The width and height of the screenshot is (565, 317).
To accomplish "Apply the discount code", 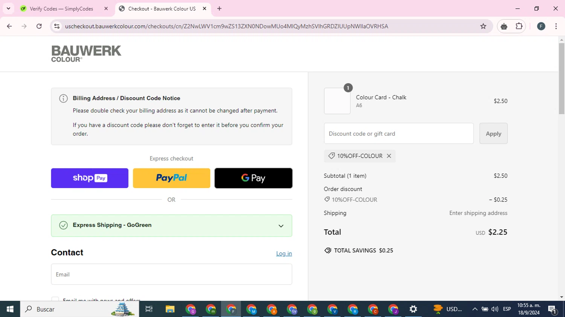I will coord(493,133).
